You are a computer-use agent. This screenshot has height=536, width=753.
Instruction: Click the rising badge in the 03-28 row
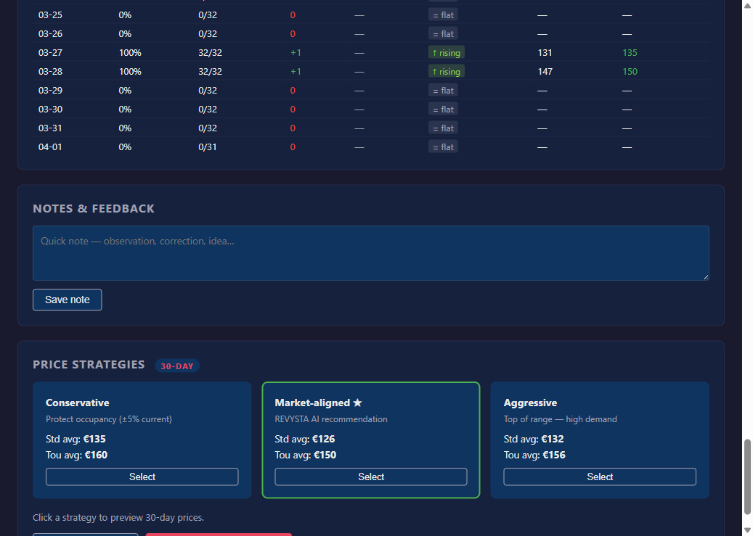[446, 72]
